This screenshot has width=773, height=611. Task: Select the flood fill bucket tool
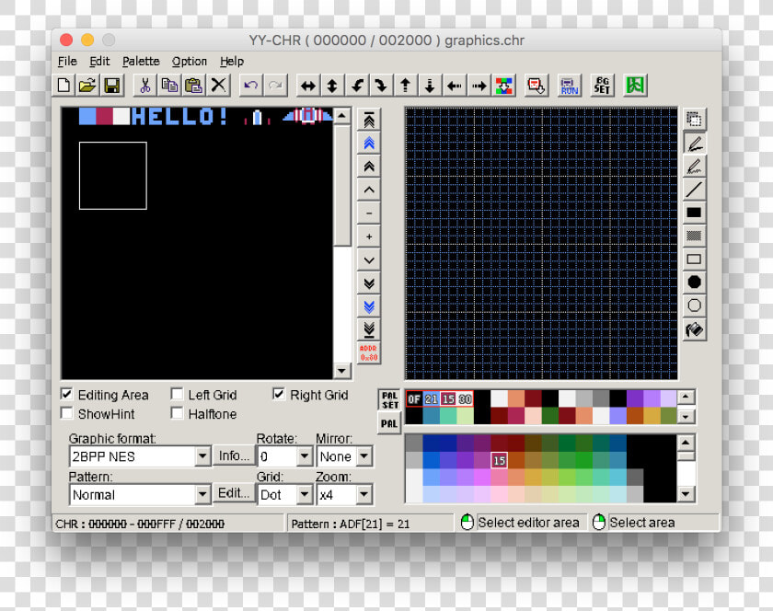(x=694, y=329)
